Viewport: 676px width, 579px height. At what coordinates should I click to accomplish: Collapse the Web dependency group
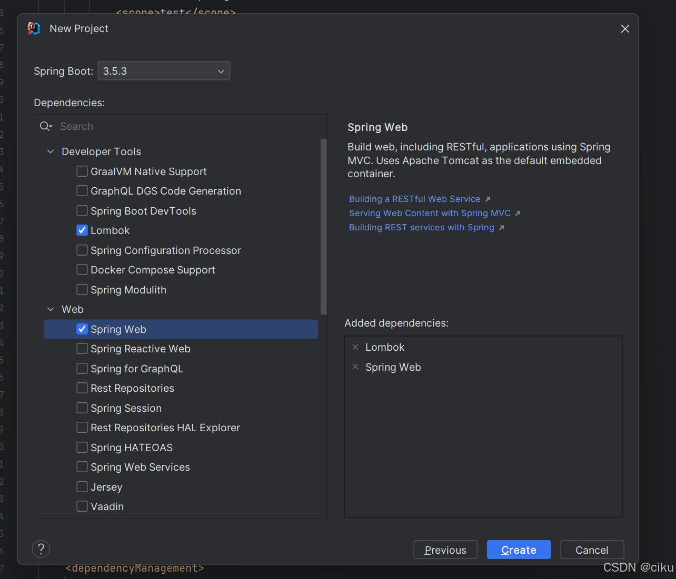51,309
